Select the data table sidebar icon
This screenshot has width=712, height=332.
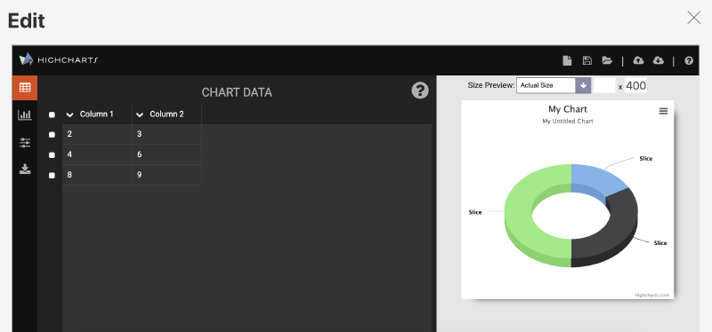coord(25,88)
